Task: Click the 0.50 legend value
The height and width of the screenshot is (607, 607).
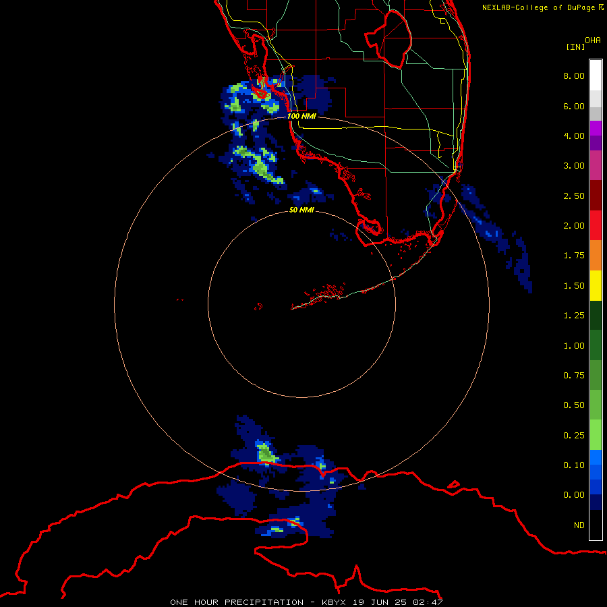Action: coord(574,405)
